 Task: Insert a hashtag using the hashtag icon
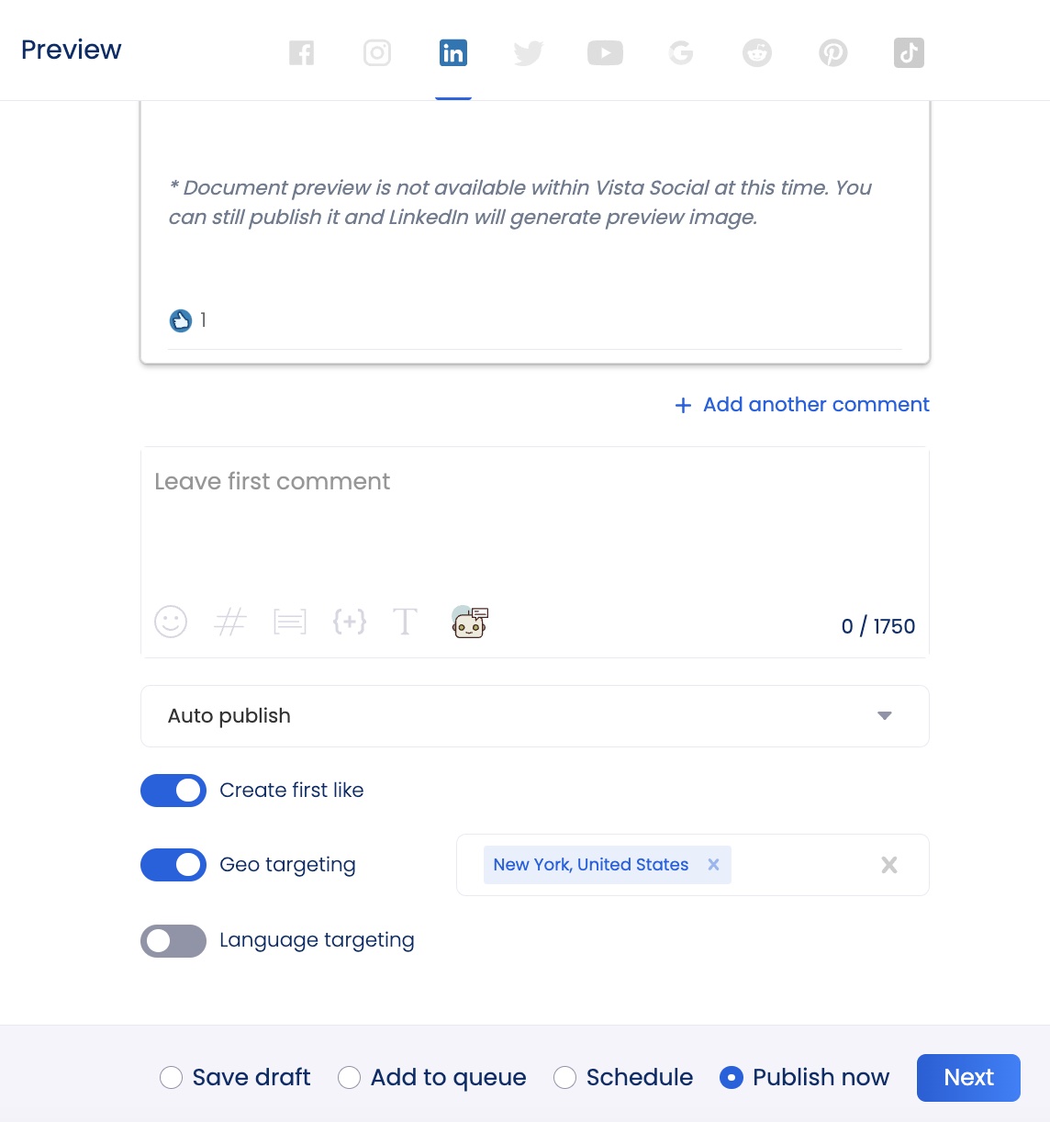pos(229,622)
